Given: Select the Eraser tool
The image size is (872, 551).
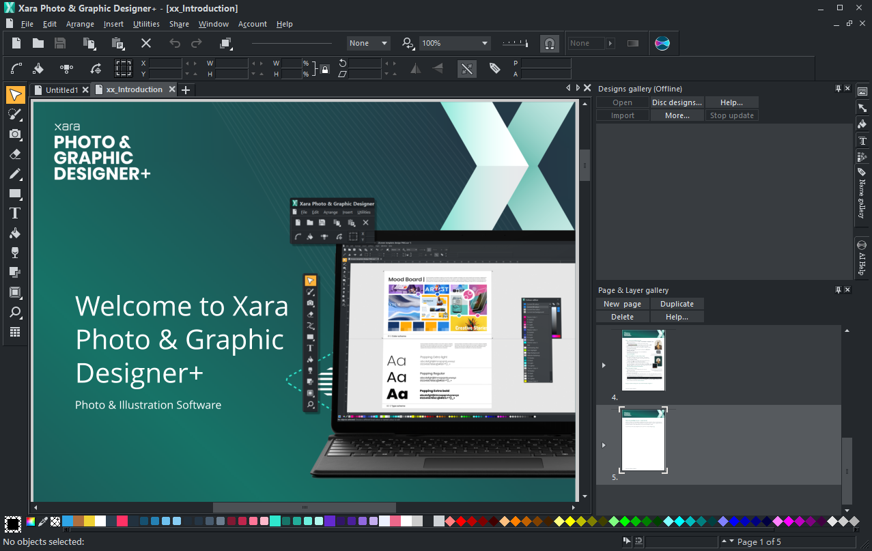Looking at the screenshot, I should point(15,154).
